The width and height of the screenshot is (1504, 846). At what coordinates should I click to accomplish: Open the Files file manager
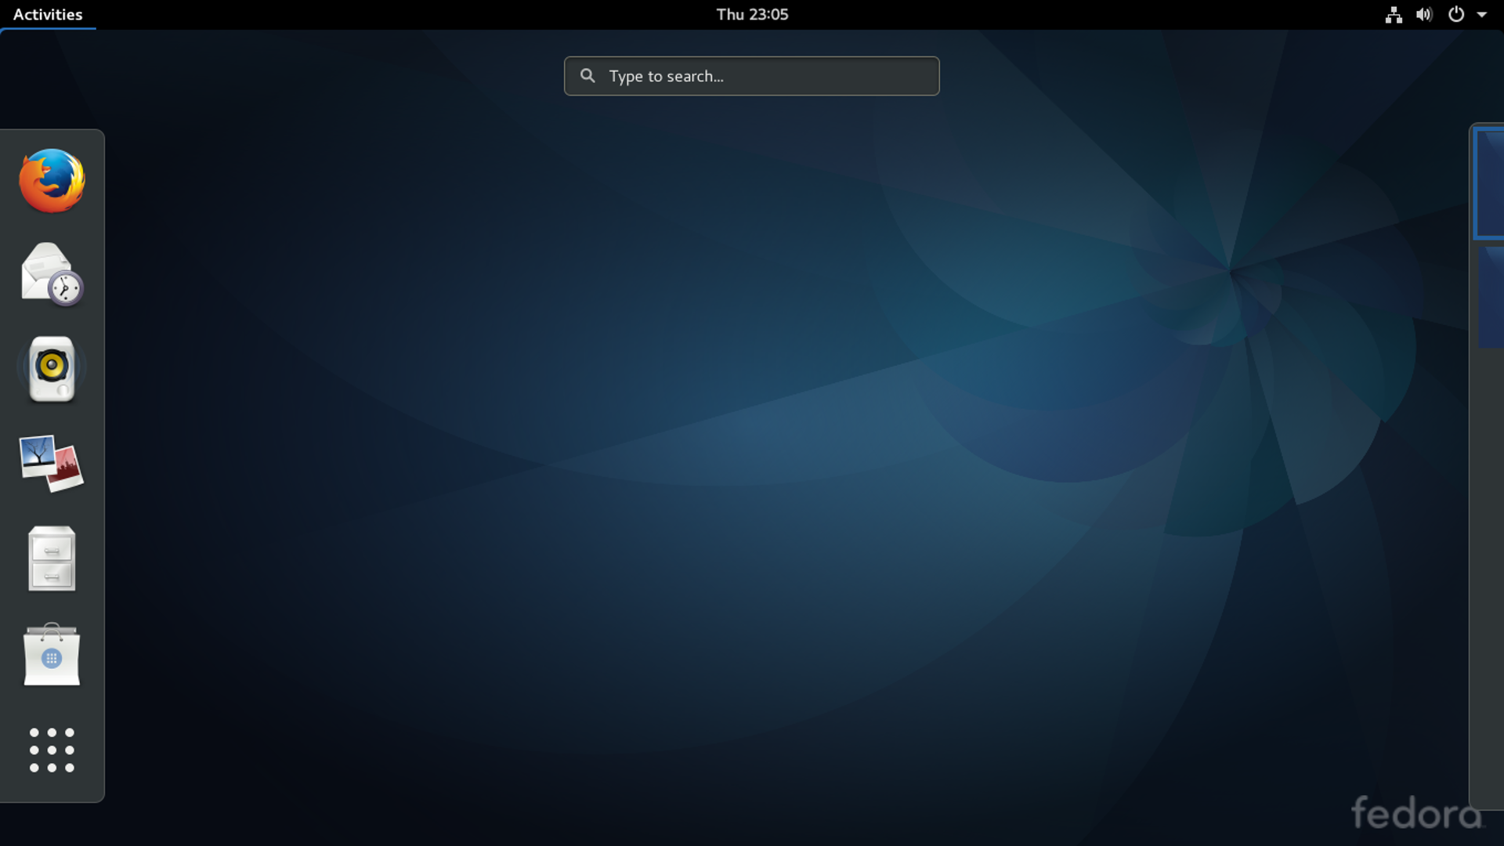click(52, 558)
